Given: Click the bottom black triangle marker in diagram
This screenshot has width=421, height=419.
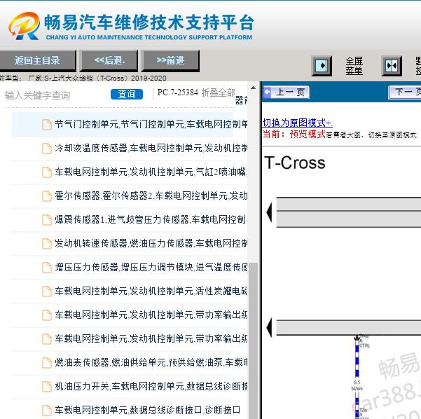Looking at the screenshot, I should (x=269, y=327).
